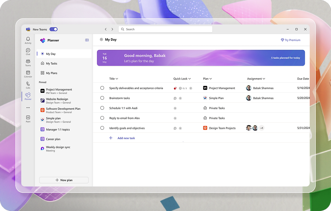This screenshot has width=331, height=211.
Task: Expand the Plan column dropdown
Action: (x=207, y=79)
